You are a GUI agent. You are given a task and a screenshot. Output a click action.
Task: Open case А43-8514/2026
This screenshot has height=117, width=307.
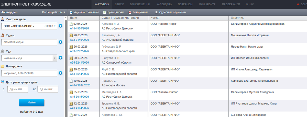80,74
